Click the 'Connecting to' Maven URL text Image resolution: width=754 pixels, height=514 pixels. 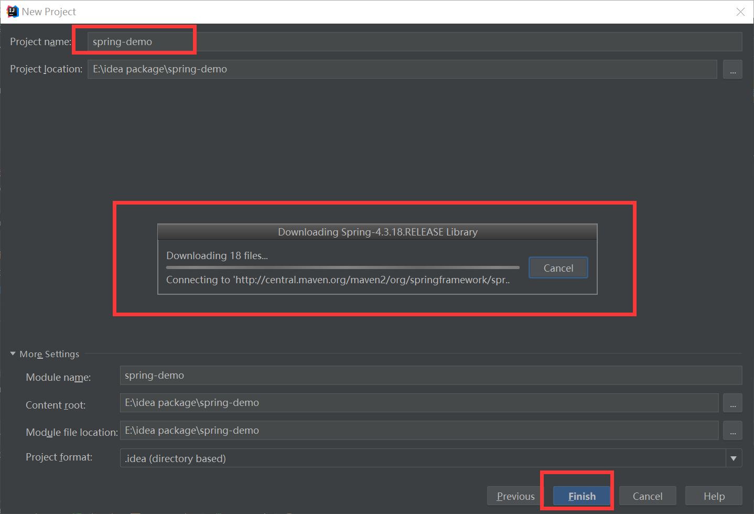tap(338, 280)
